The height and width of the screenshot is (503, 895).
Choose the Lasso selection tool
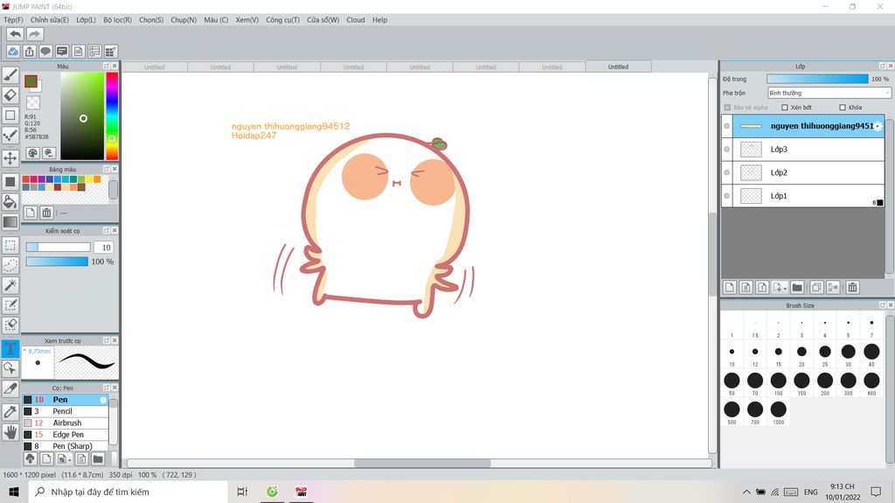point(10,265)
